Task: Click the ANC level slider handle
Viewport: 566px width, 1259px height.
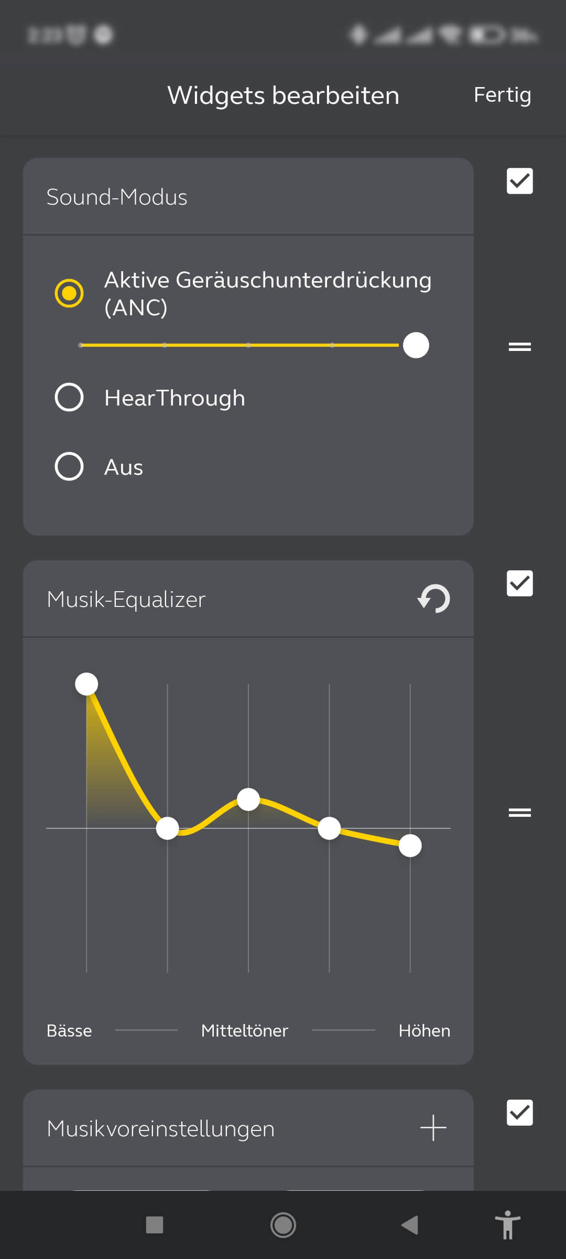Action: [x=416, y=345]
